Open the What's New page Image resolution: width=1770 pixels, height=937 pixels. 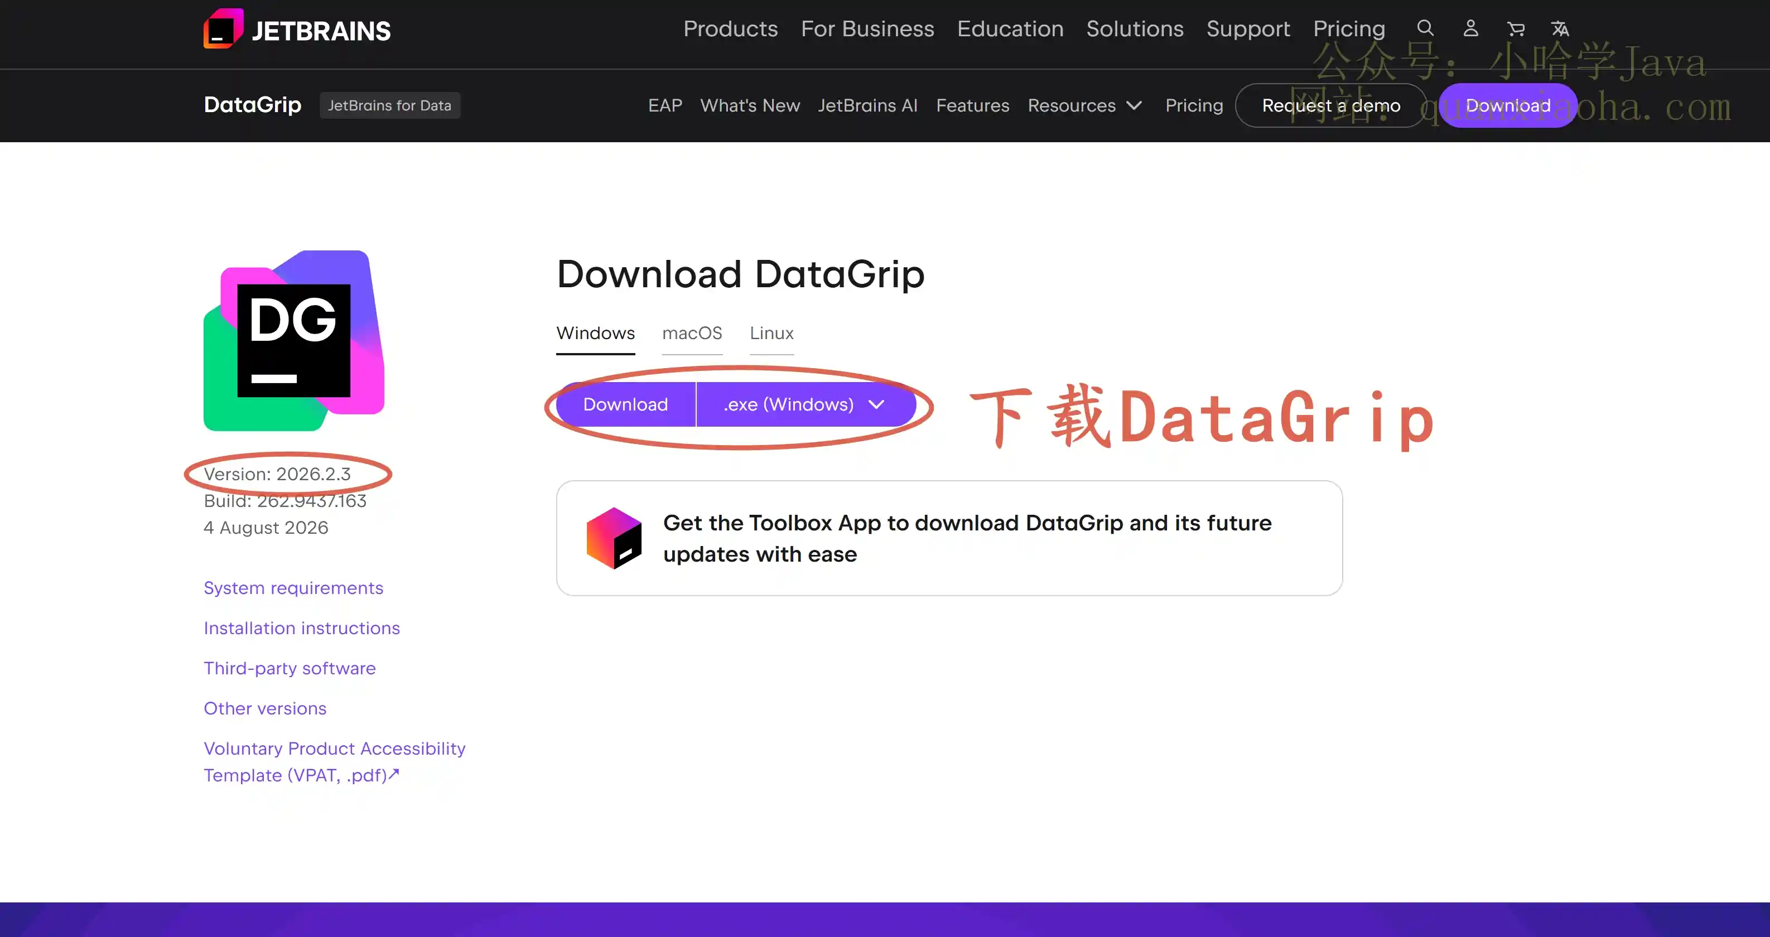click(x=750, y=105)
